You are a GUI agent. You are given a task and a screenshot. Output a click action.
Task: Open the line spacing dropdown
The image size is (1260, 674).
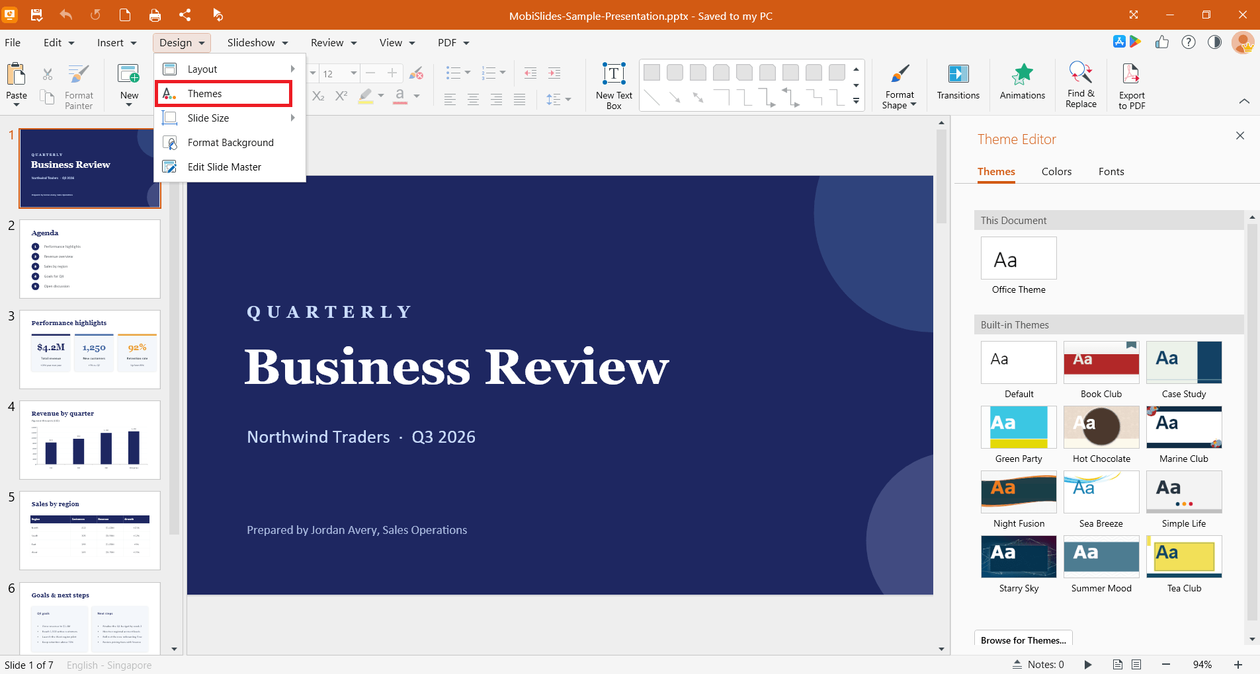coord(568,100)
